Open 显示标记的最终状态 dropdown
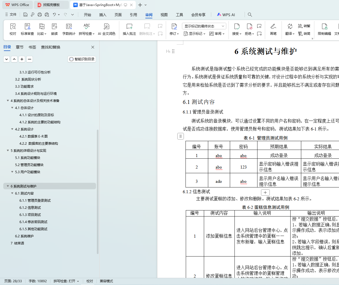The height and width of the screenshot is (285, 339). click(204, 26)
